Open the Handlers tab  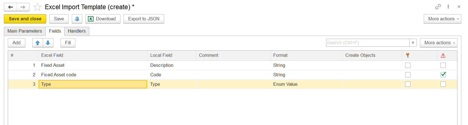point(77,31)
